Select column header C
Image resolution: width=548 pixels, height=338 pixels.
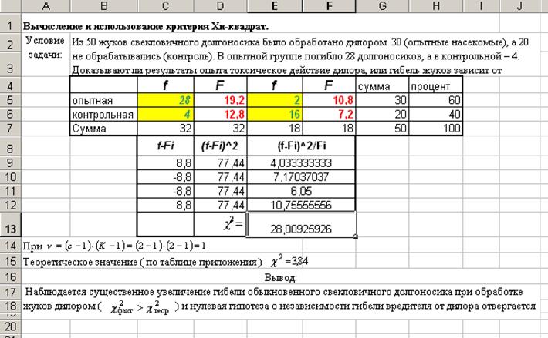[x=166, y=6]
